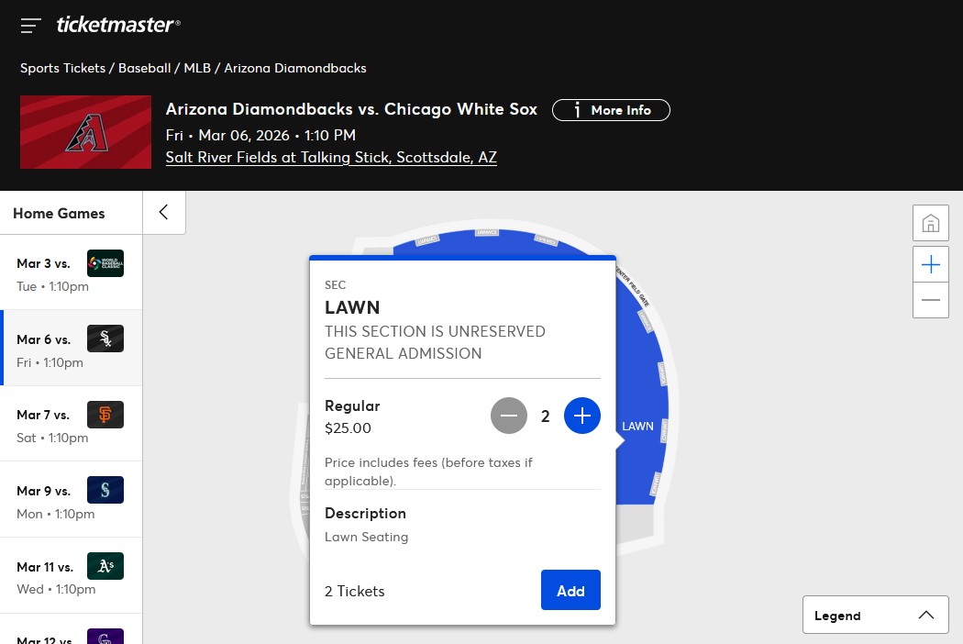Select Mar 11 game versus Athletics

71,575
